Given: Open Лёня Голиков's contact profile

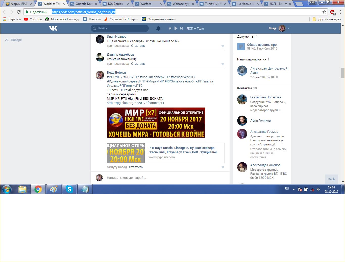Looking at the screenshot, I should (x=260, y=121).
